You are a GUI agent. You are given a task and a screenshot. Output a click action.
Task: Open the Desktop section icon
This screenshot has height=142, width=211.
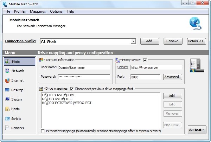point(7,90)
